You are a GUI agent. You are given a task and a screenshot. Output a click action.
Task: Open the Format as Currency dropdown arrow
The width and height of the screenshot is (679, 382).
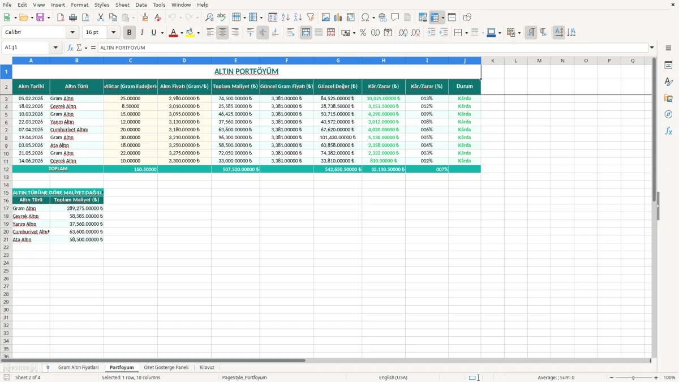[354, 33]
